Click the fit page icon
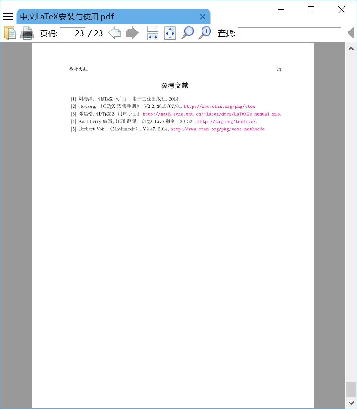357x409 pixels. pos(170,33)
